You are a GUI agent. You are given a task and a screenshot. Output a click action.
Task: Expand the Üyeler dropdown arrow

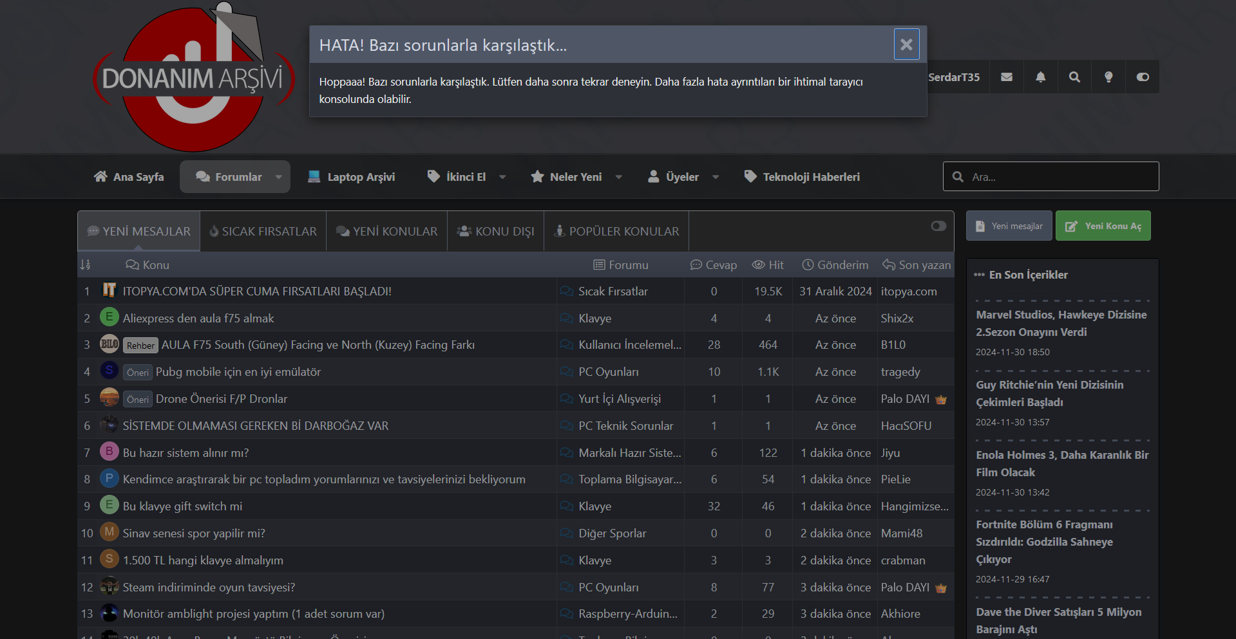715,177
